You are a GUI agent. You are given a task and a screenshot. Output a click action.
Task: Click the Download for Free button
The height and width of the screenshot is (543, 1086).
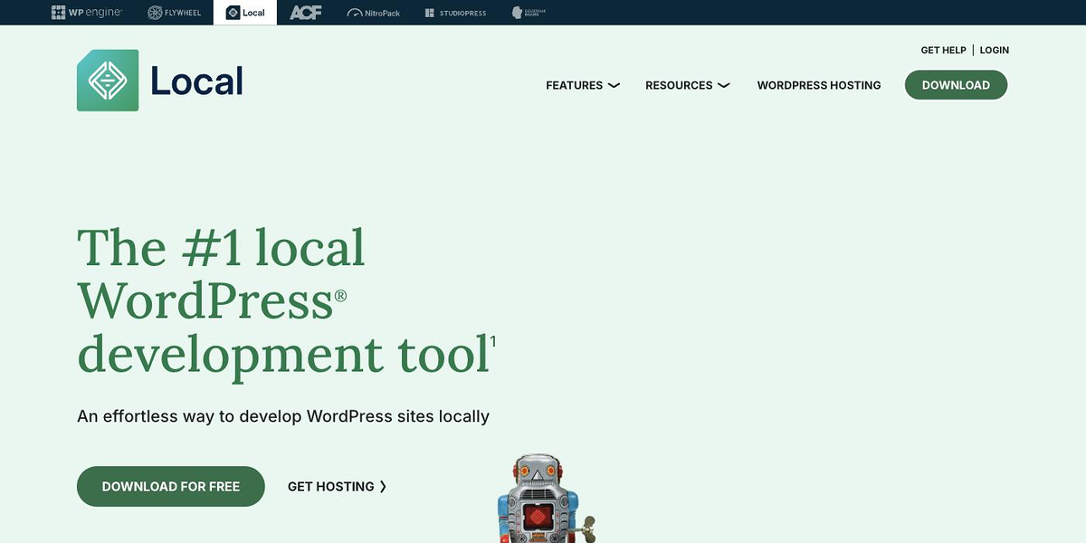(x=171, y=486)
